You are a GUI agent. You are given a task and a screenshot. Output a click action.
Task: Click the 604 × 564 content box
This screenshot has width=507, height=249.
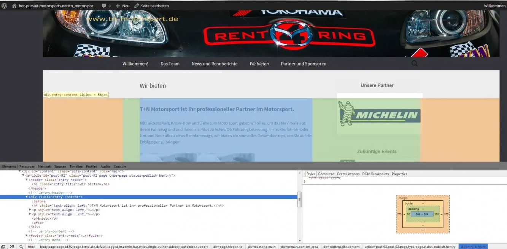(422, 214)
